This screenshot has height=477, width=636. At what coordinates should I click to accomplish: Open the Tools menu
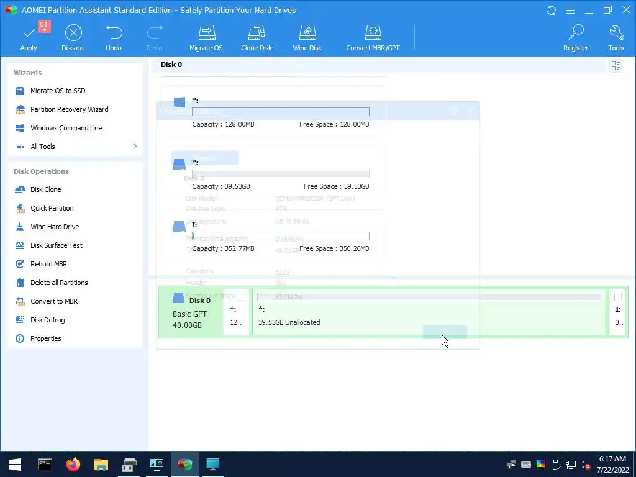616,38
